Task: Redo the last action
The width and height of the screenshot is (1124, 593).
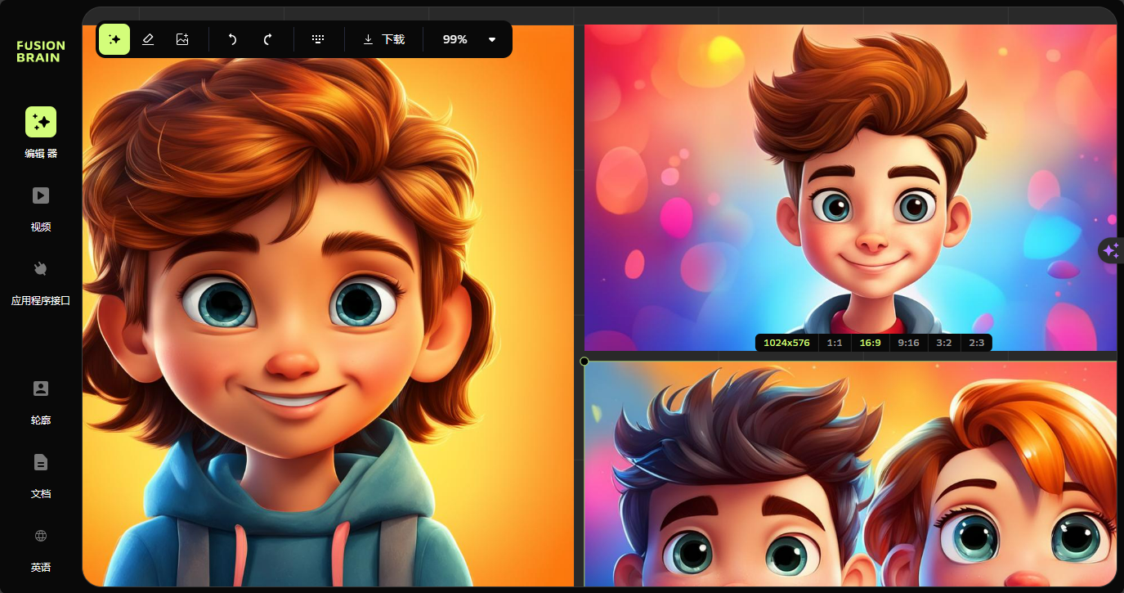Action: coord(267,39)
